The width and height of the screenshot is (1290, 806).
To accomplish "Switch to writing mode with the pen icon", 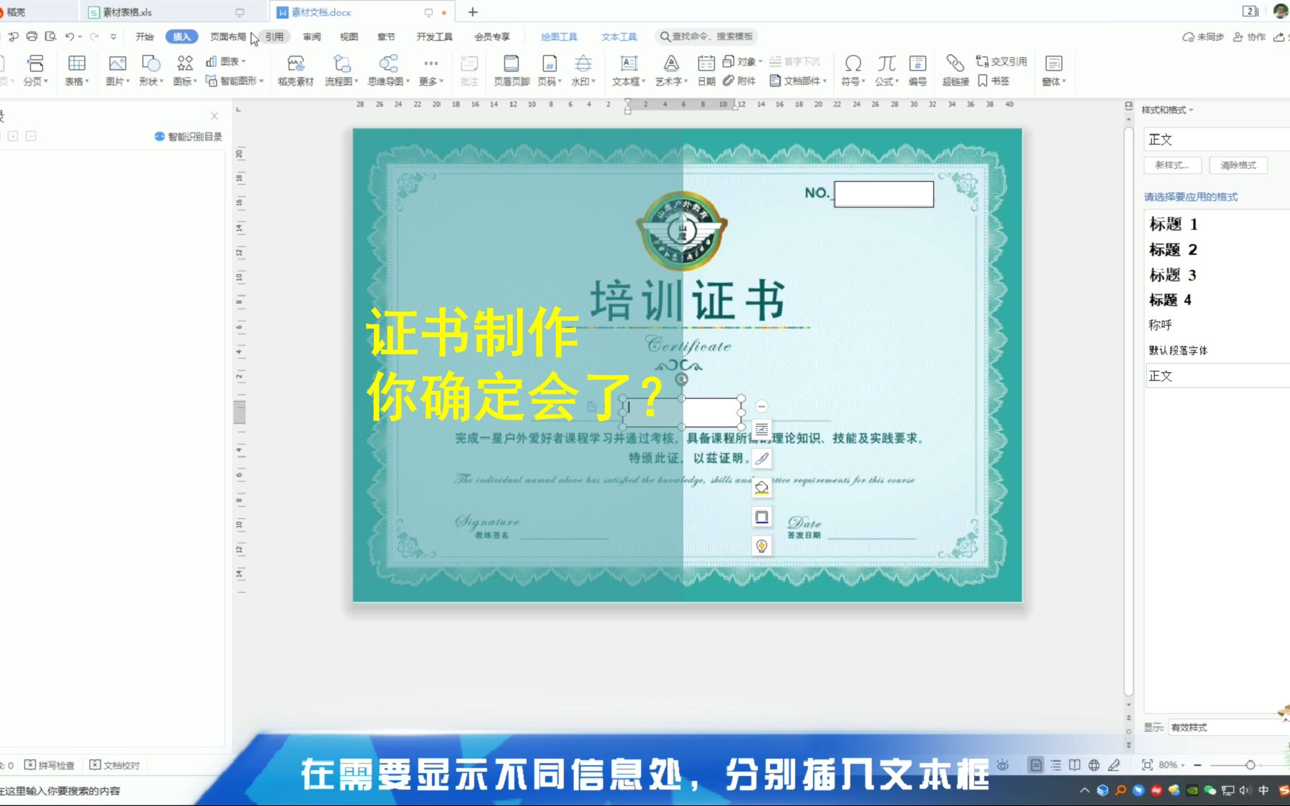I will 1114,765.
